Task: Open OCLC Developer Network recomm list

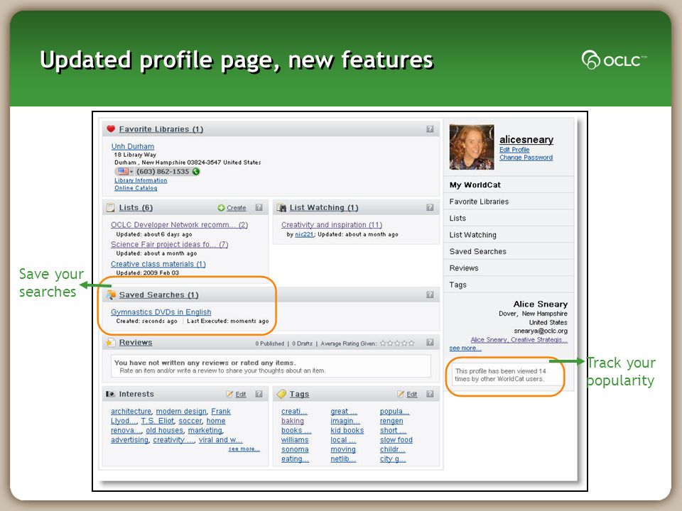Action: tap(179, 225)
